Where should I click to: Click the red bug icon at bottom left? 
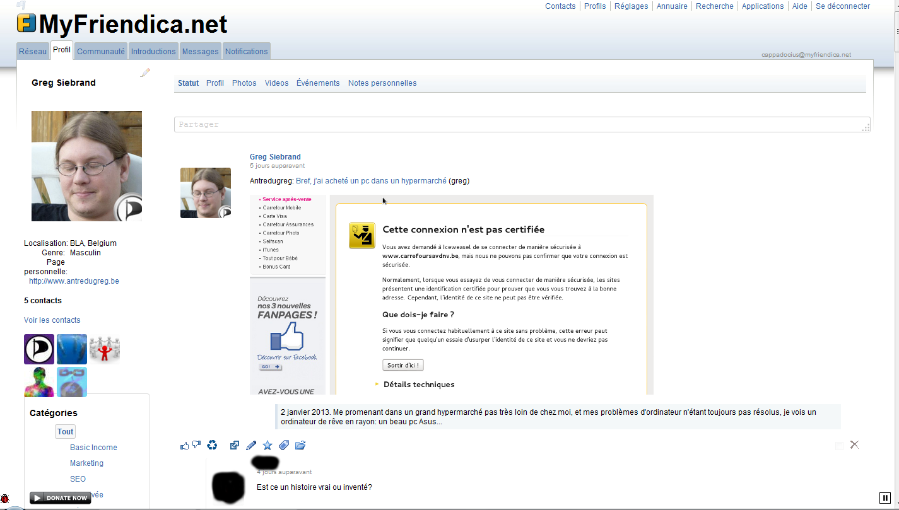tap(4, 499)
